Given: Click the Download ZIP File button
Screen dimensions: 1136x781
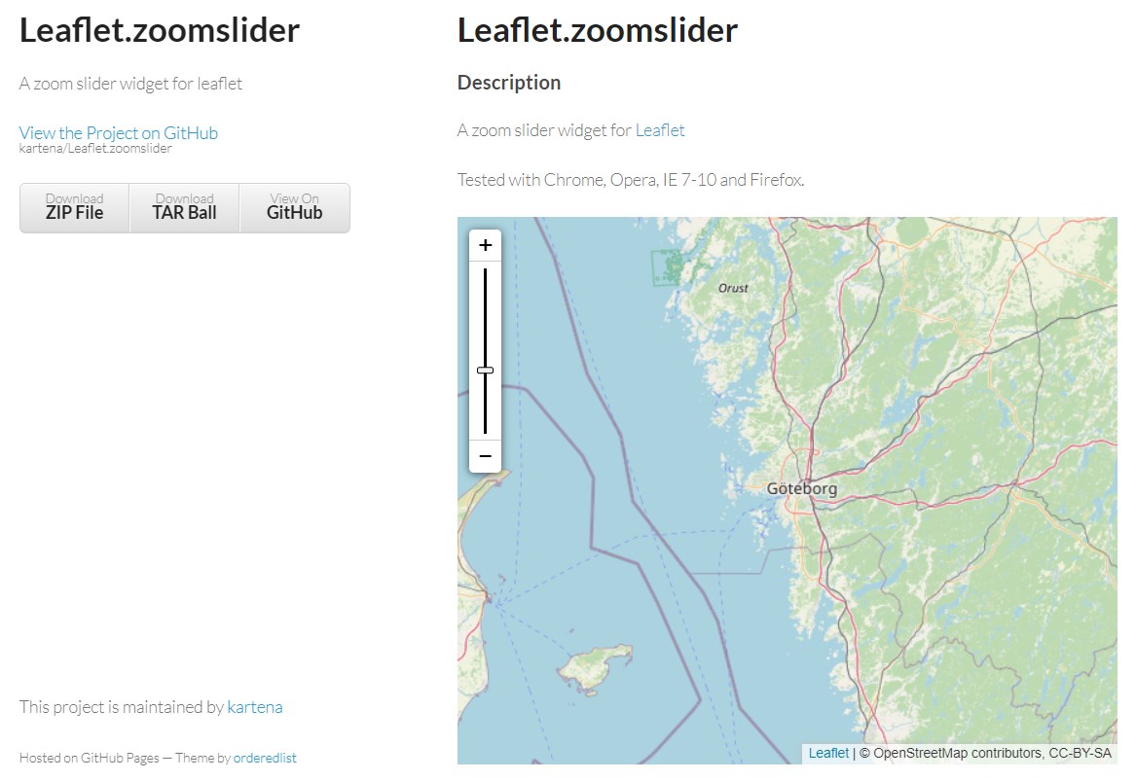Looking at the screenshot, I should point(74,207).
